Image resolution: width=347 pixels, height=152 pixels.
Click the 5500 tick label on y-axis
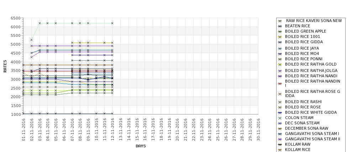click(x=16, y=36)
